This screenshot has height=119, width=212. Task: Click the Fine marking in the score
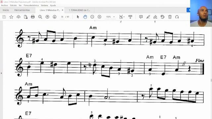coord(199,61)
